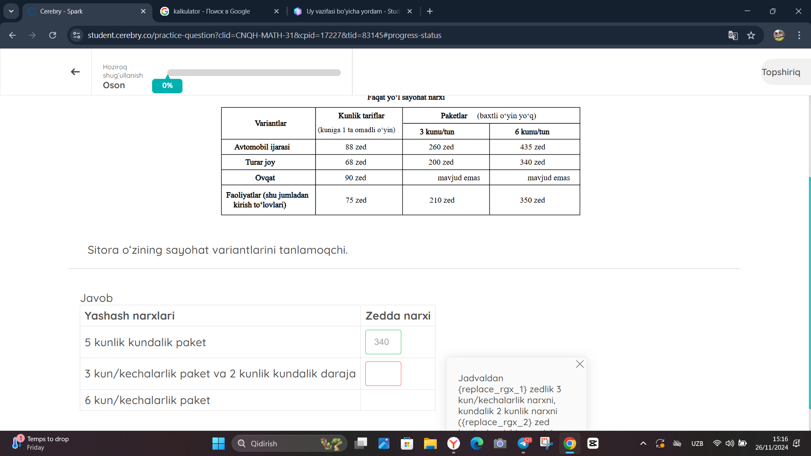
Task: Click the battery tray icon
Action: (x=742, y=443)
